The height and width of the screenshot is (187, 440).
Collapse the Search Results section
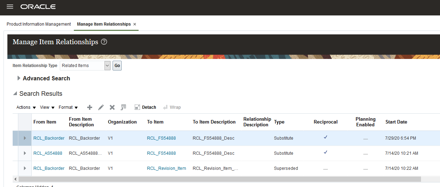[x=15, y=94]
